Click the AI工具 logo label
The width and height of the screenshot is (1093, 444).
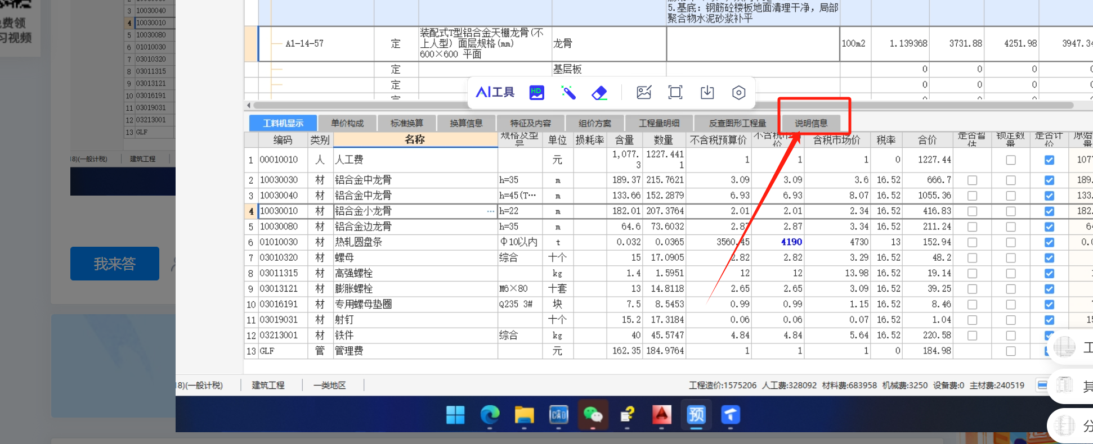(x=495, y=92)
